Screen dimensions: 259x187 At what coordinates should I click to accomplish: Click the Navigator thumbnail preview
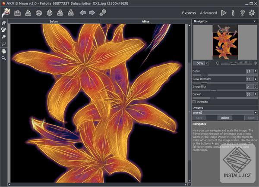[x=225, y=42]
